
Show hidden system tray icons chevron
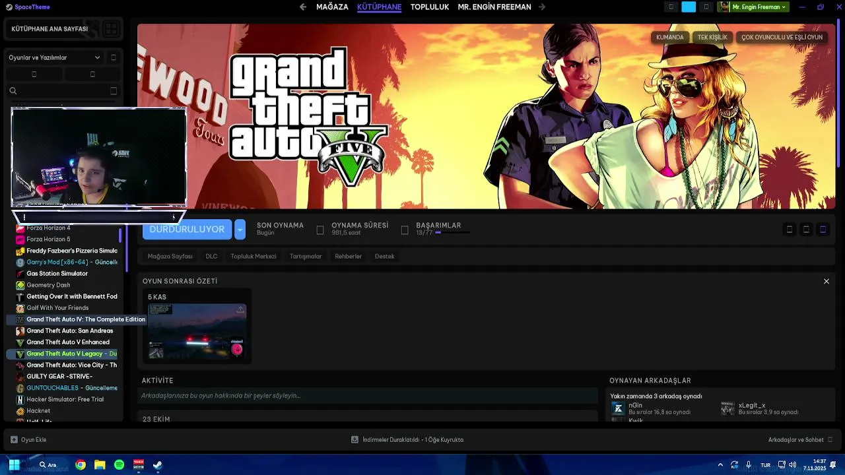(720, 465)
